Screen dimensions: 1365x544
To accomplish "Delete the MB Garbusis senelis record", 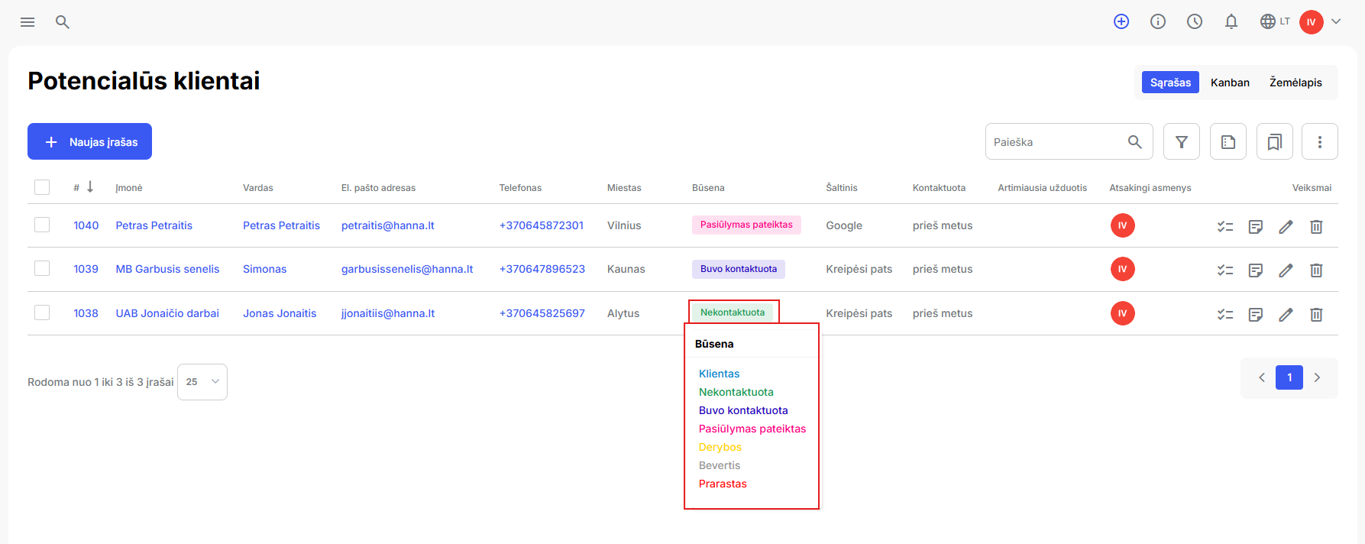I will [1316, 270].
